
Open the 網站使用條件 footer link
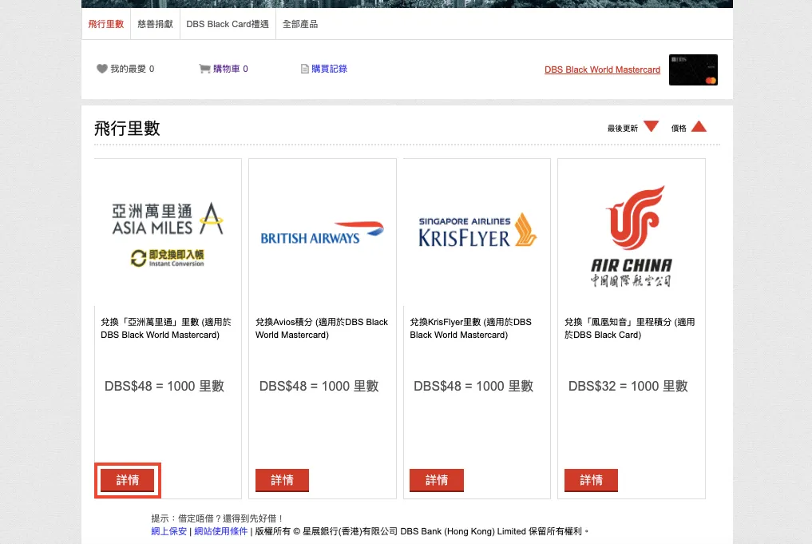(220, 531)
